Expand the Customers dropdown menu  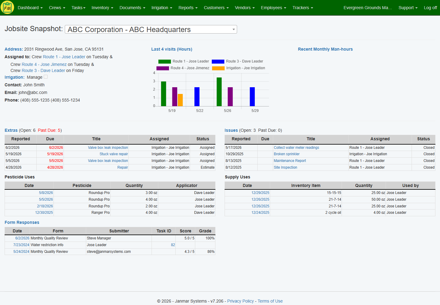click(216, 8)
